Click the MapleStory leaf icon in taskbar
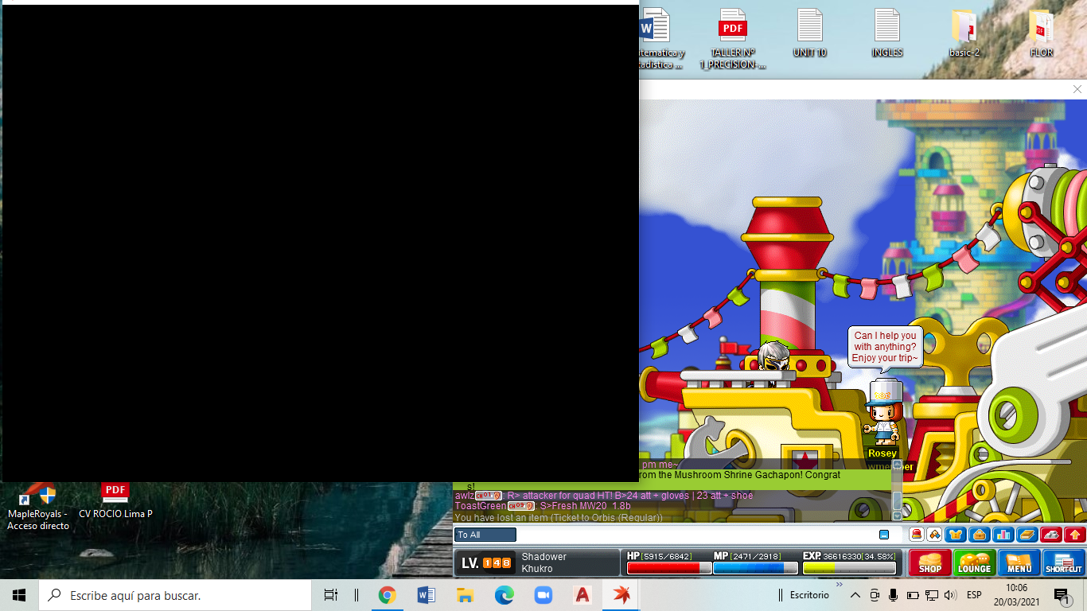Screen dimensions: 1087x611 [x=621, y=594]
